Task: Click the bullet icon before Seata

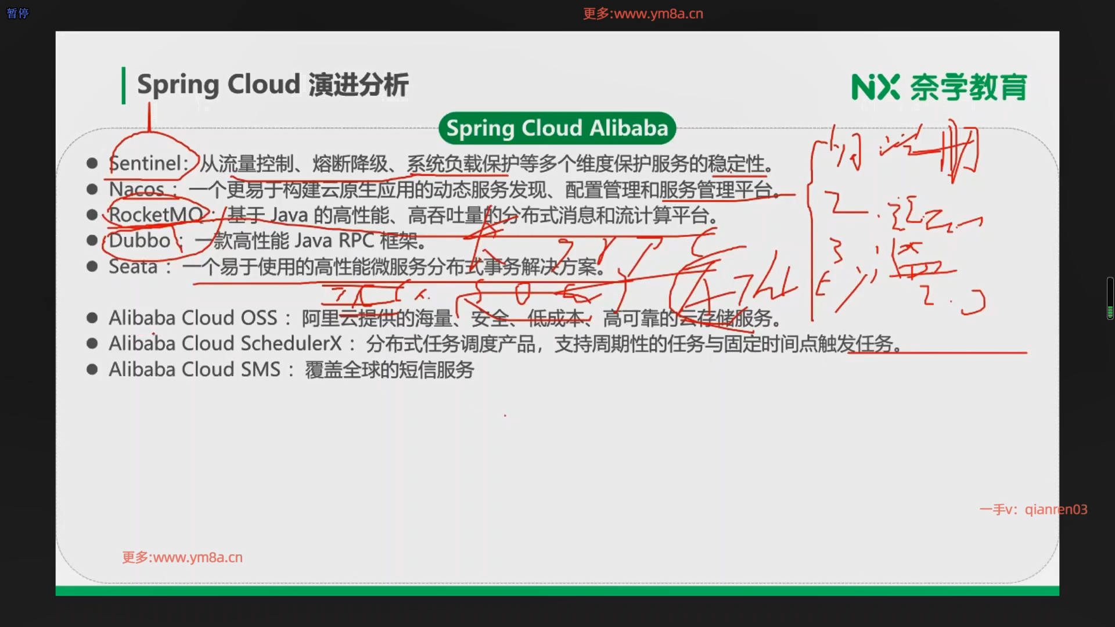Action: coord(92,266)
